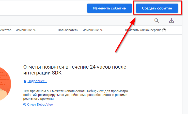This screenshot has width=188, height=114.
Task: Click the "Отметить как конверсию" column header
Action: pyautogui.click(x=143, y=30)
